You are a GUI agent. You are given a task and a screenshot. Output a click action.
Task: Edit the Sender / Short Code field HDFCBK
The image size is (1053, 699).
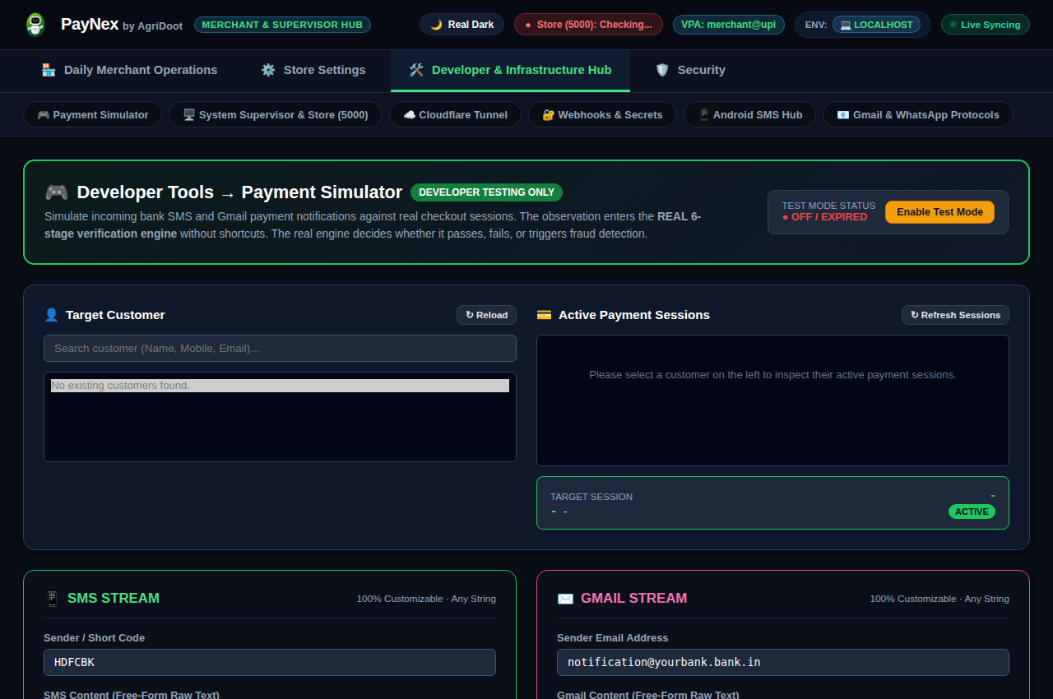pyautogui.click(x=270, y=662)
